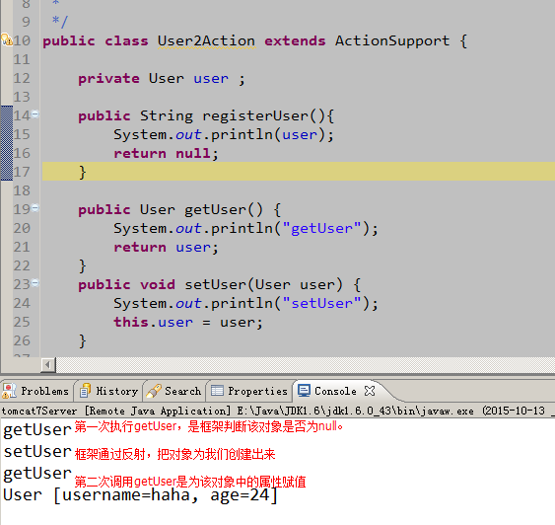Click the Search tab flashlight icon
Image resolution: width=555 pixels, height=525 pixels.
pyautogui.click(x=154, y=391)
